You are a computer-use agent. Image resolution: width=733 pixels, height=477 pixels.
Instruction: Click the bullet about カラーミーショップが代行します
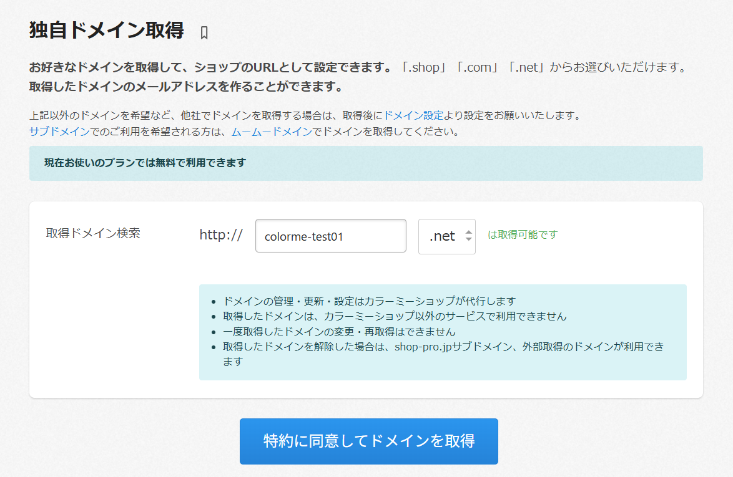369,301
